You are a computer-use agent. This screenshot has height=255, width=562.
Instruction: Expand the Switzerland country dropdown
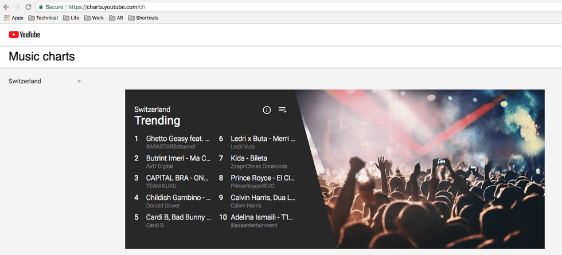tap(79, 81)
